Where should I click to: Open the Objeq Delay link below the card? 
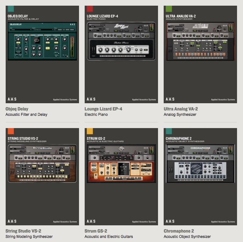pos(17,109)
